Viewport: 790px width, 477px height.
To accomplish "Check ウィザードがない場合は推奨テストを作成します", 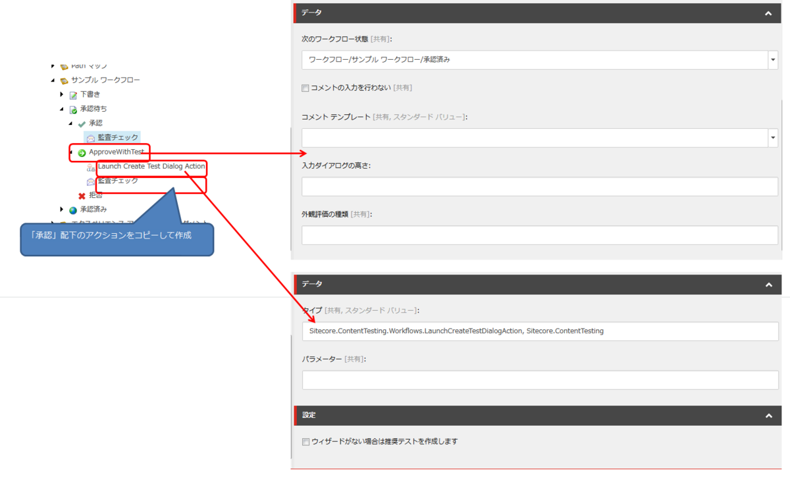I will [x=305, y=442].
